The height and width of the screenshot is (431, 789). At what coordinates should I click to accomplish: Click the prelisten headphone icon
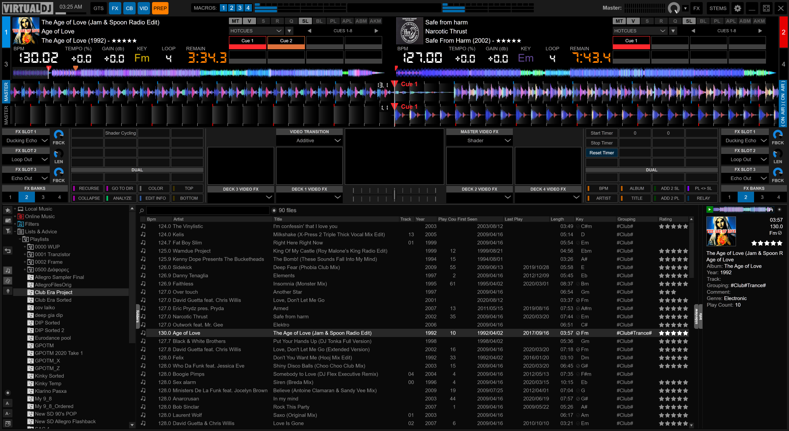click(771, 209)
